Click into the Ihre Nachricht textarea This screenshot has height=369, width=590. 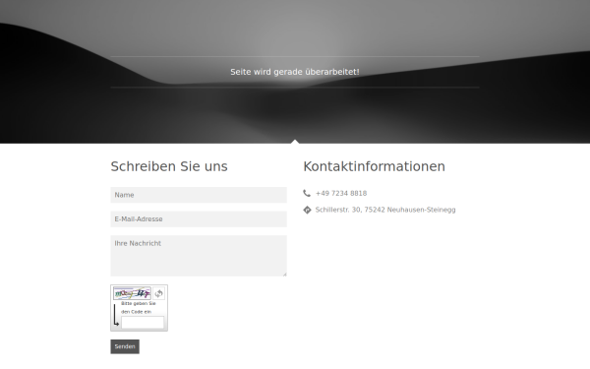pos(199,256)
